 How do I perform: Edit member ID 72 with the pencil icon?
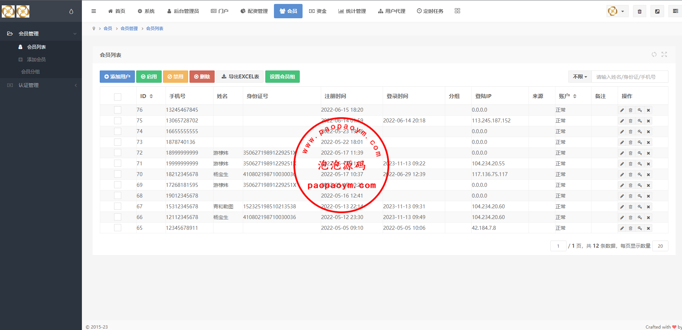[622, 153]
